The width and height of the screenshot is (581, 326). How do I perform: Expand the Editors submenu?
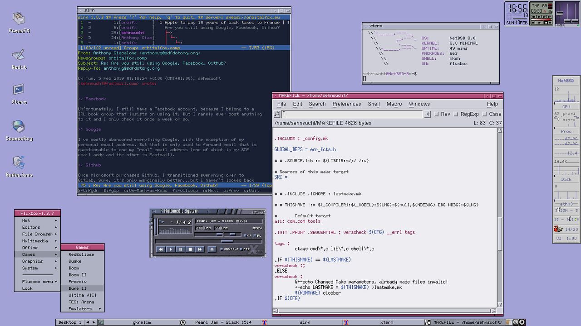tap(37, 227)
